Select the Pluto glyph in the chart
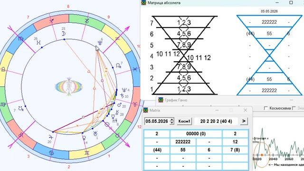 (100, 43)
